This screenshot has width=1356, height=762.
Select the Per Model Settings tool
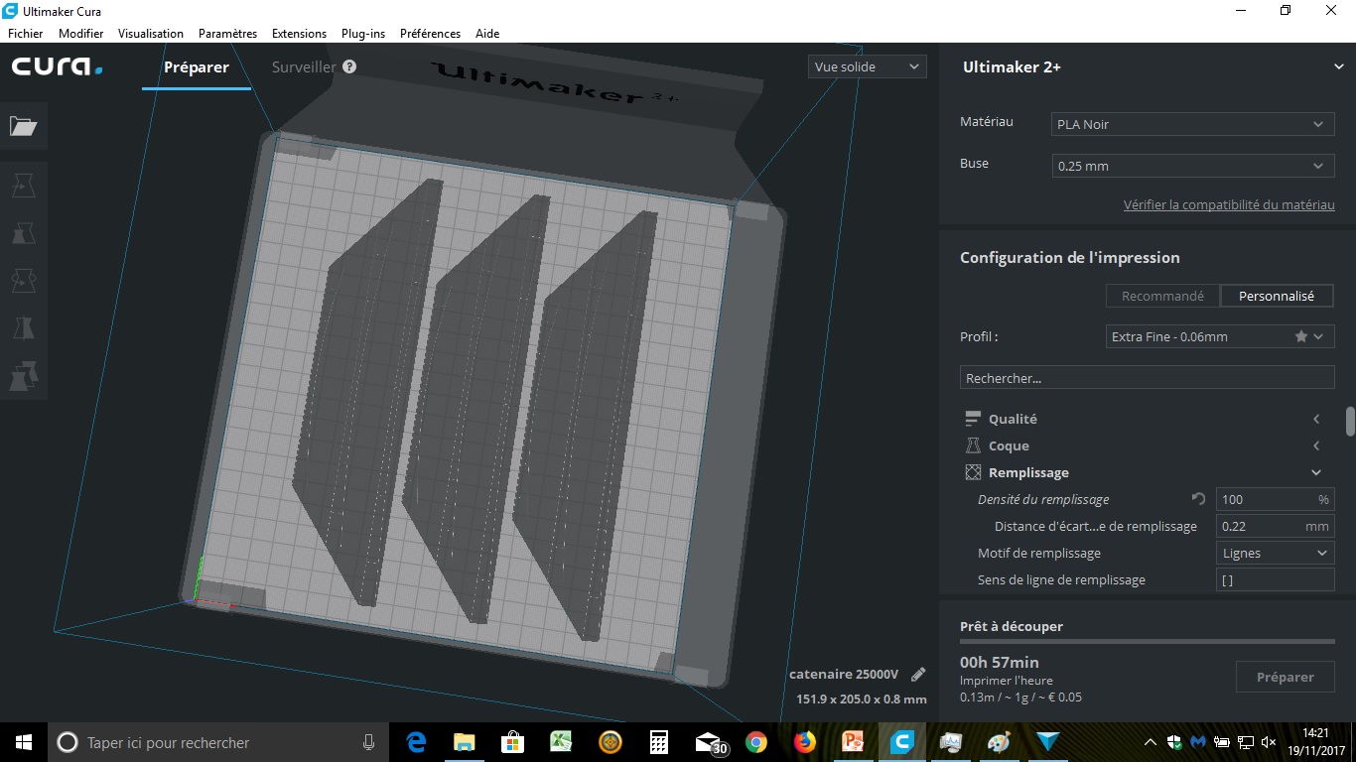point(23,376)
